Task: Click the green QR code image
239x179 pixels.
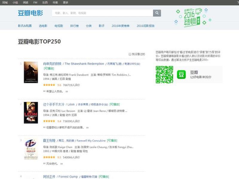Action: pos(164,75)
